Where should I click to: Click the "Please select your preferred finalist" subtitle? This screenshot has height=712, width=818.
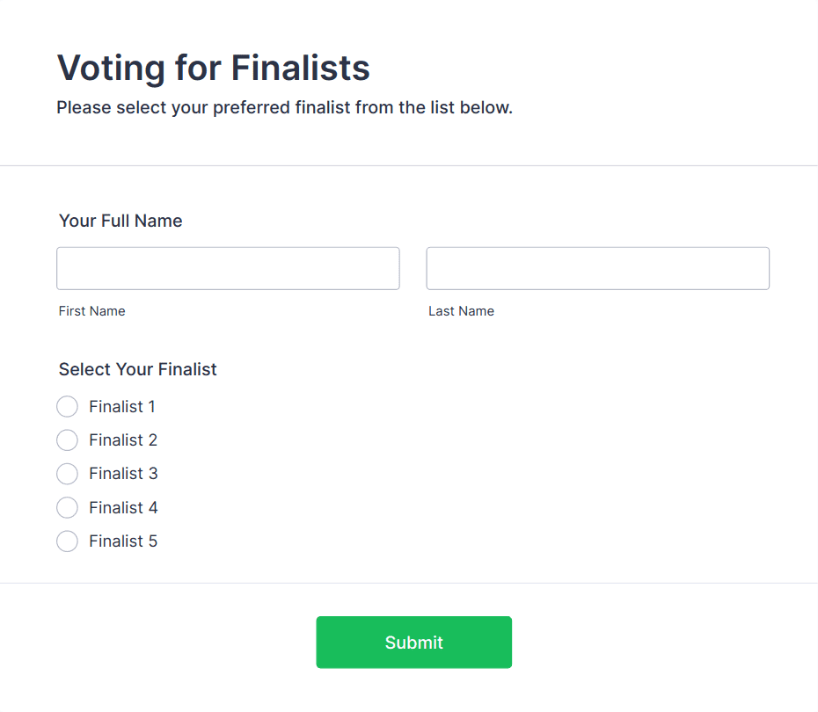point(284,108)
